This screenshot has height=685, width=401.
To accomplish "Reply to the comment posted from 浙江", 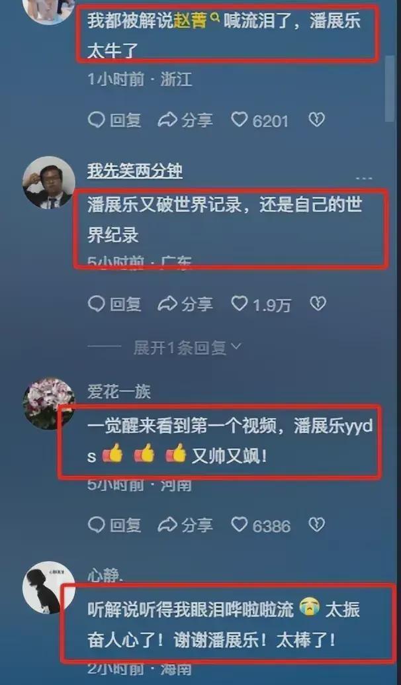I will point(114,120).
